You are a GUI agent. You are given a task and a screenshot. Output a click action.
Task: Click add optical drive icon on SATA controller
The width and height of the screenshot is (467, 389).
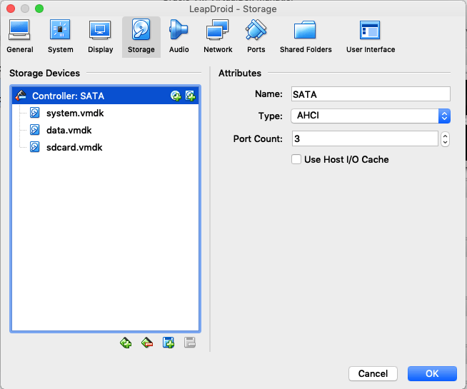(x=176, y=96)
